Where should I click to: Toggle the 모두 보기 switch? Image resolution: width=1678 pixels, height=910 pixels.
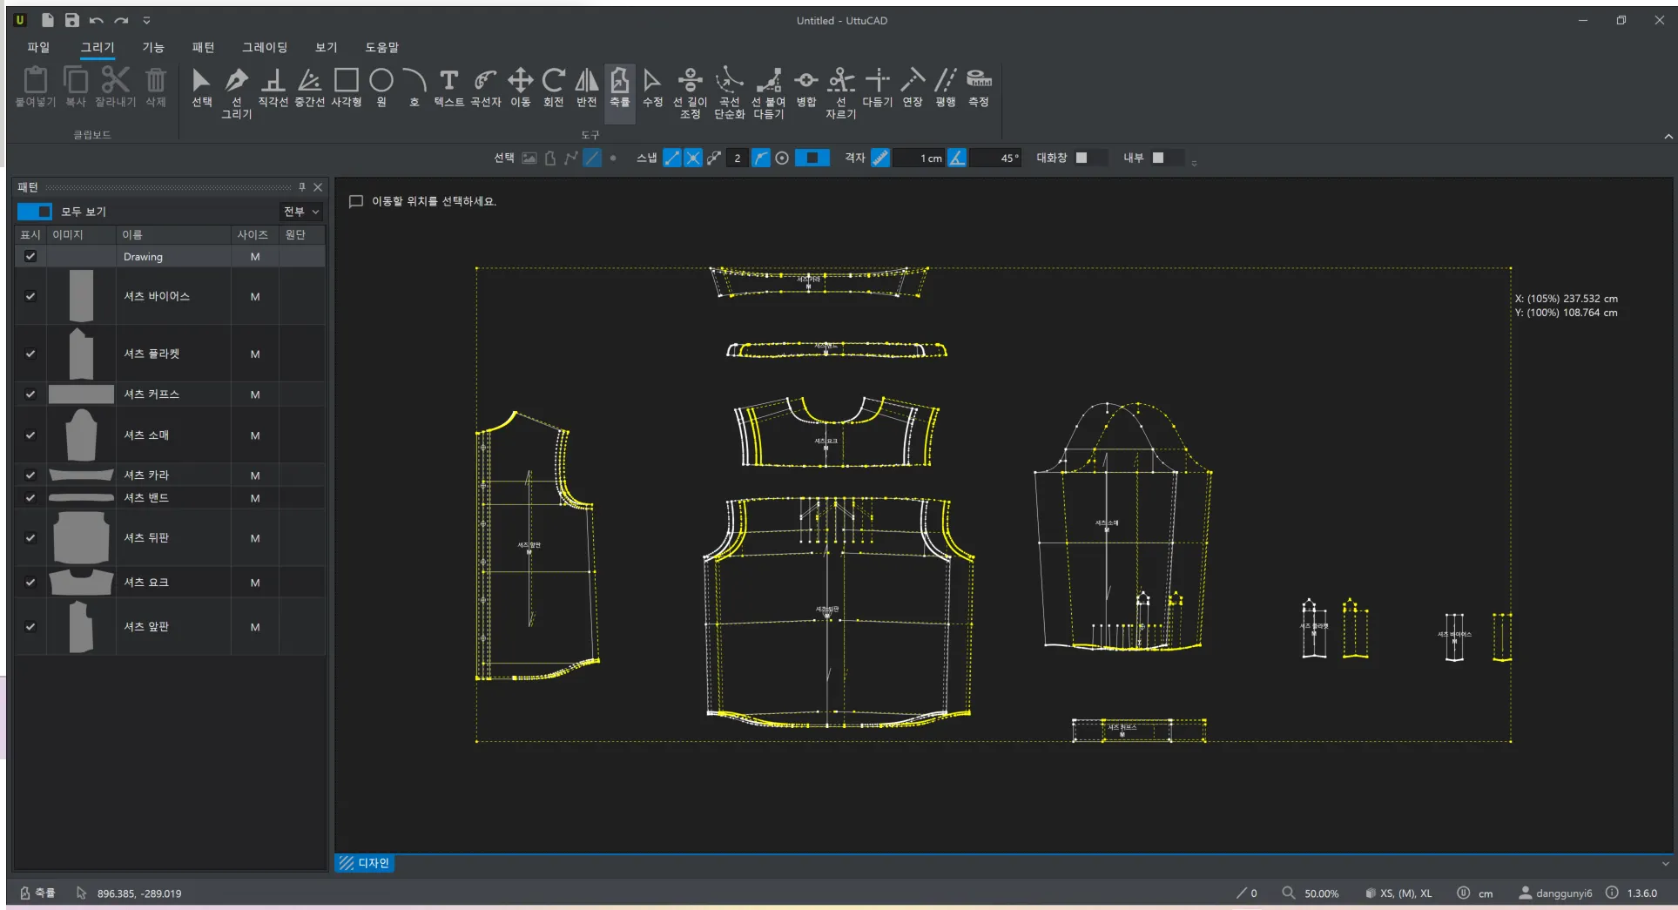tap(35, 212)
